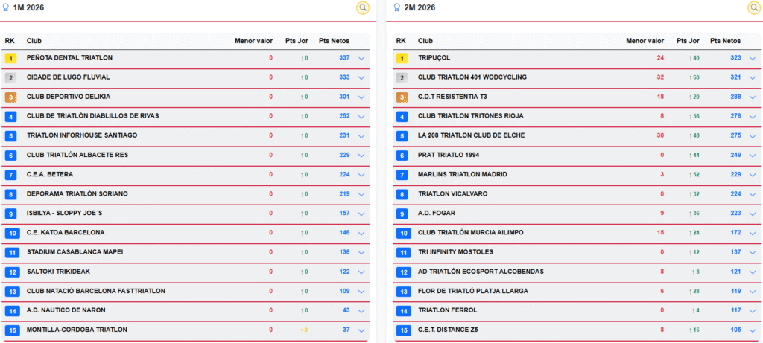The image size is (763, 343).
Task: Select the TRIATLON FERROL club row
Action: (577, 310)
